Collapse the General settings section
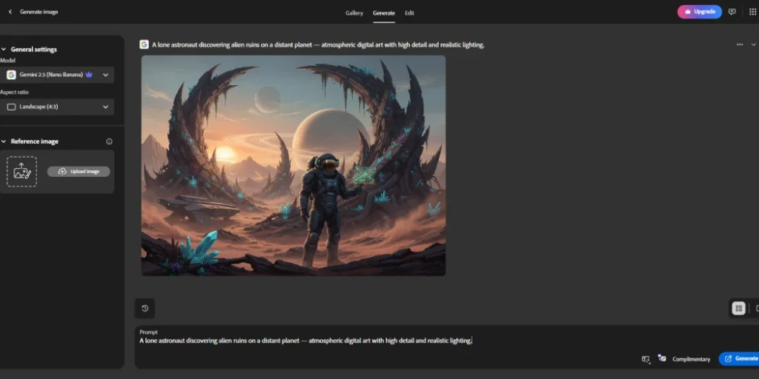This screenshot has height=379, width=759. 4,50
